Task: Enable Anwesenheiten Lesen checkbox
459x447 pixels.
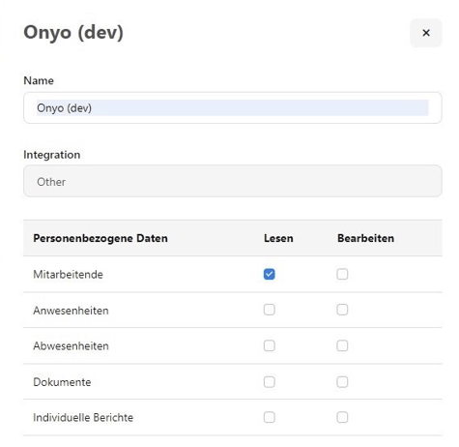Action: click(270, 310)
